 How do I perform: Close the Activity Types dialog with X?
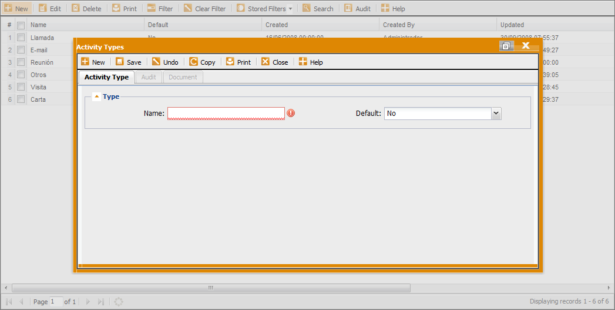(x=526, y=46)
